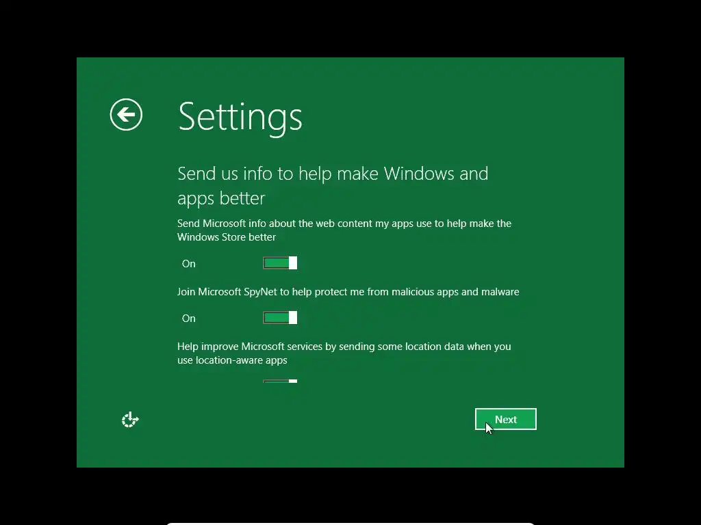Click the 'Help improve Microsoft services' location text
This screenshot has height=525, width=701.
[x=344, y=353]
